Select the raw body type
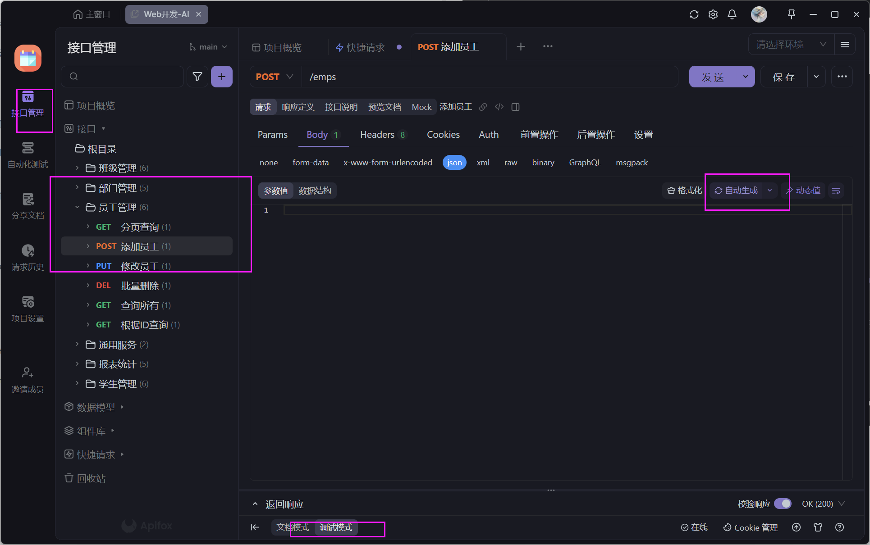 [510, 163]
